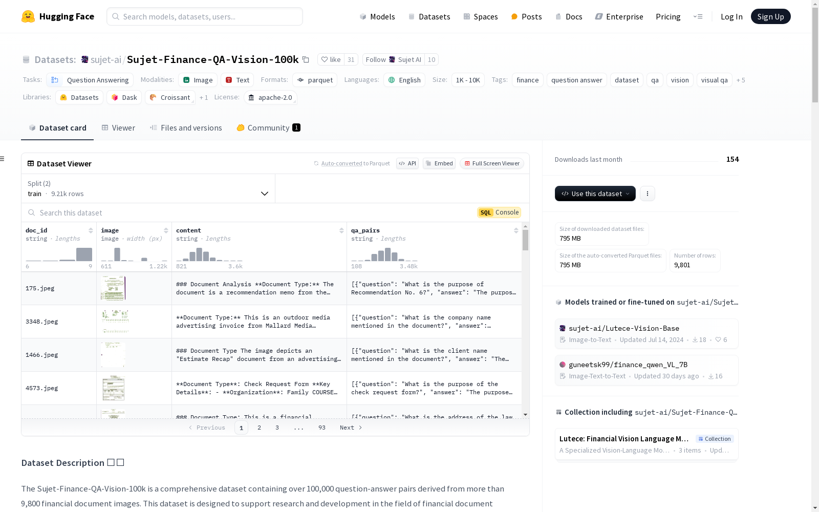
Task: Focus the Search models, datasets, users field
Action: (205, 16)
